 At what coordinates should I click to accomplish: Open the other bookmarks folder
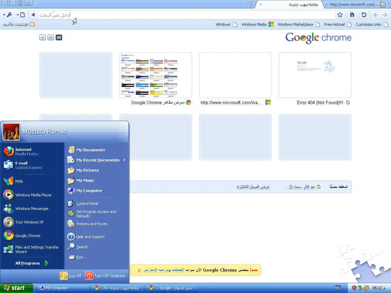(19, 24)
